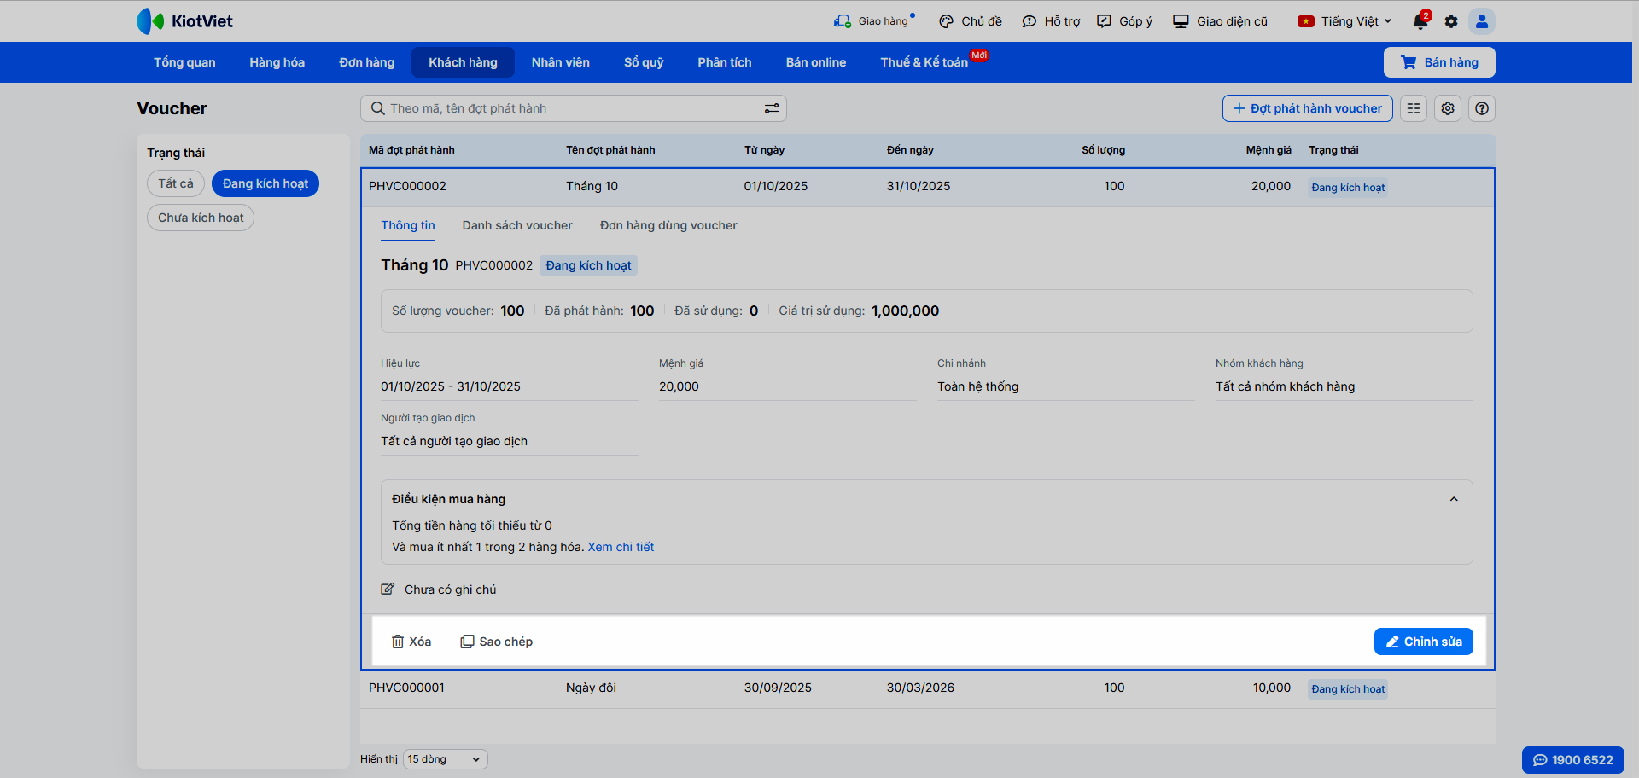Screen dimensions: 1639x778
Task: Focus the voucher search field
Action: tap(574, 108)
